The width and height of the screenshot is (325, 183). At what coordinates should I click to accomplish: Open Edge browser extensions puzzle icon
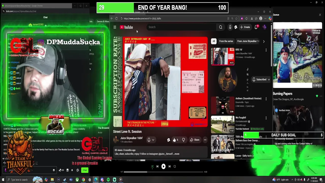246,19
